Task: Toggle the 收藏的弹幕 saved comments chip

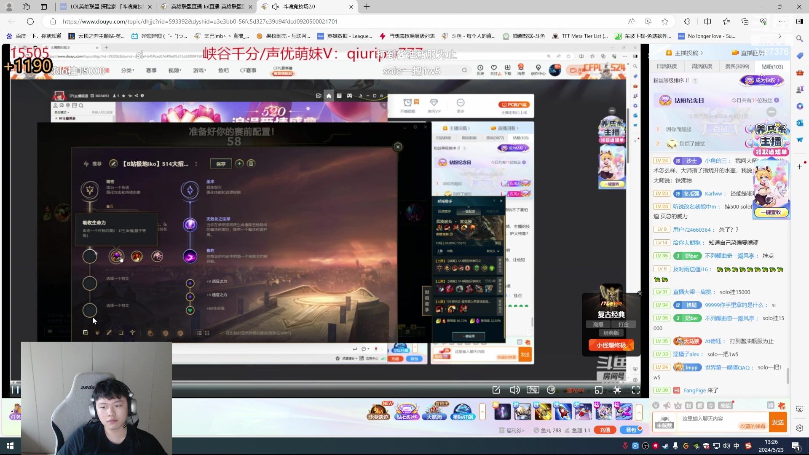Action: tap(753, 426)
